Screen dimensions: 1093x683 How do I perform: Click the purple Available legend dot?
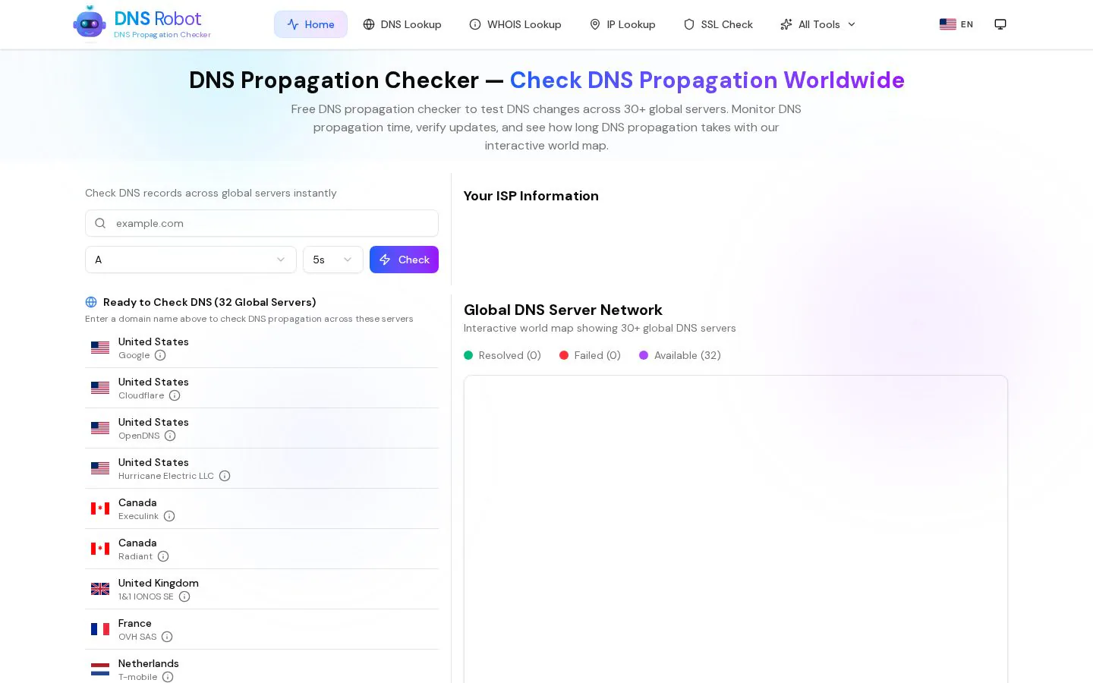pos(644,355)
